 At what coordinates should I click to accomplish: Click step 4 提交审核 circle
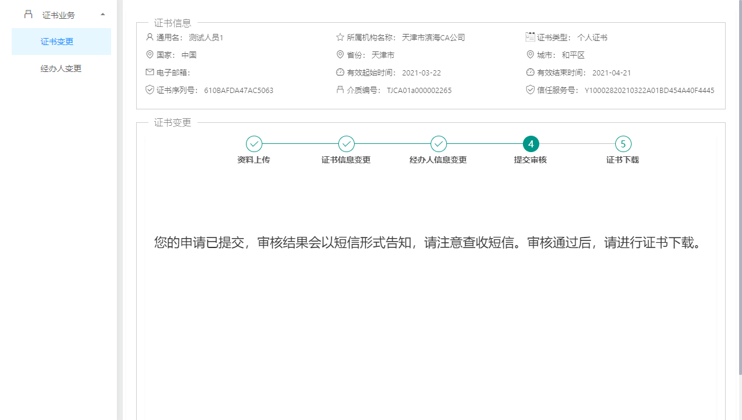click(531, 144)
